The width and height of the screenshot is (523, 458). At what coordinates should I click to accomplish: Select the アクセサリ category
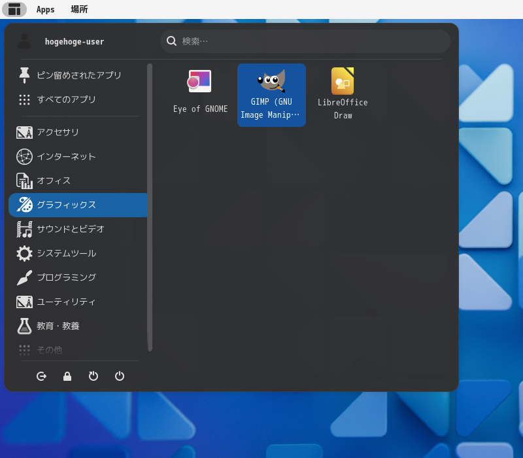point(78,133)
